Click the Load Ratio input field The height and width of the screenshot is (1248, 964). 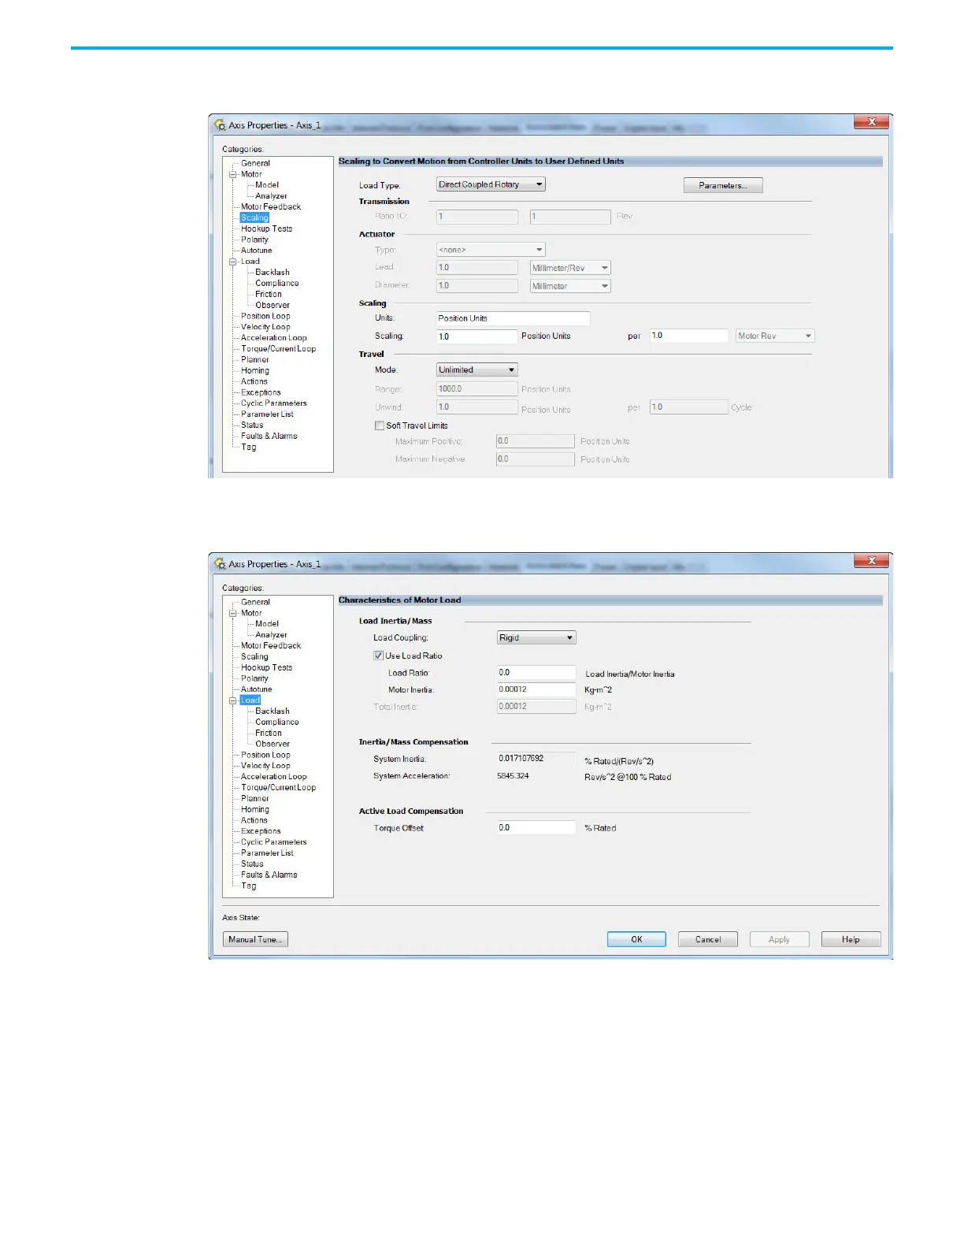(x=536, y=673)
